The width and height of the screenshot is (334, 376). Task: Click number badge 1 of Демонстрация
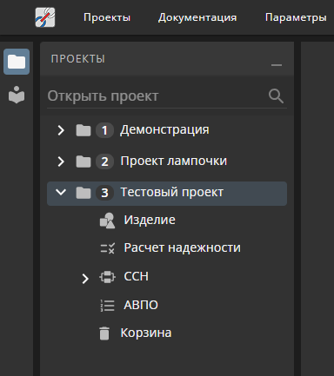104,130
